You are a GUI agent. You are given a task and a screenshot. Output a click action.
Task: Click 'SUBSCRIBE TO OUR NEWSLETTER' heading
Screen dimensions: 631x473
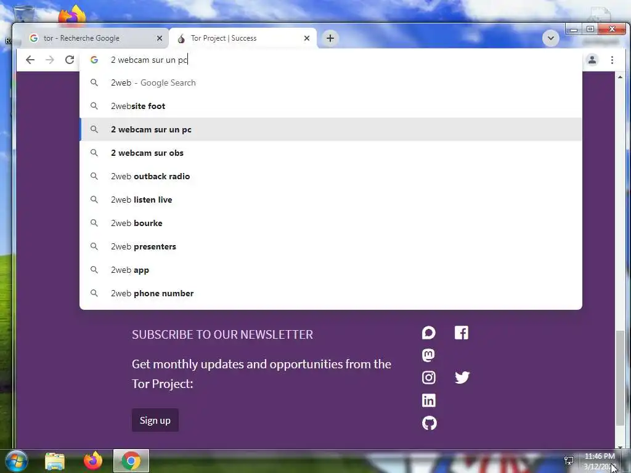pyautogui.click(x=222, y=334)
